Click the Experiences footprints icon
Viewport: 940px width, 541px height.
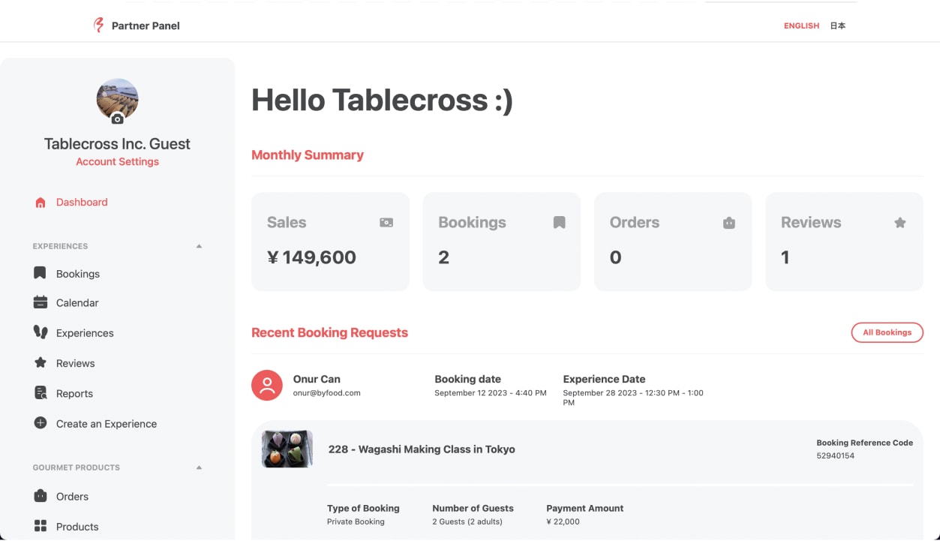point(41,332)
